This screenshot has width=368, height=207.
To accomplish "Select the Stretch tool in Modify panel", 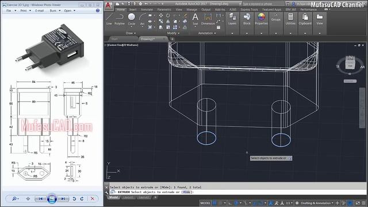I will (x=161, y=27).
